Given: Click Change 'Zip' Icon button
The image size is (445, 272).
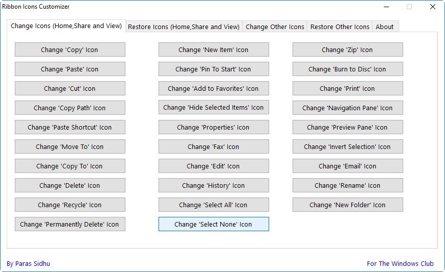Looking at the screenshot, I should (348, 50).
